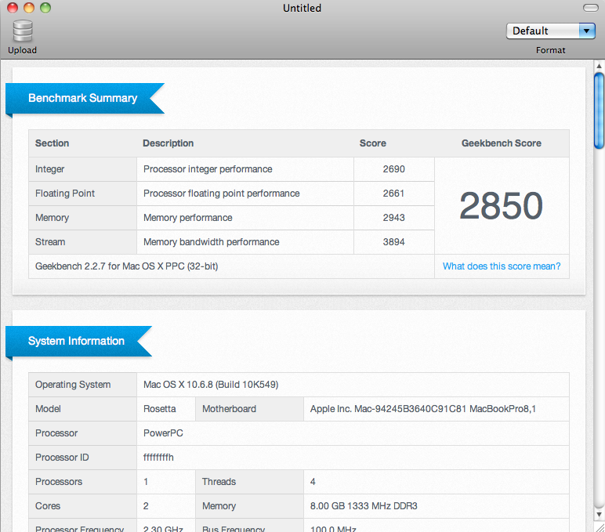Screen dimensions: 605x532
Task: Click 'Processor floating point performance' description
Action: point(222,194)
